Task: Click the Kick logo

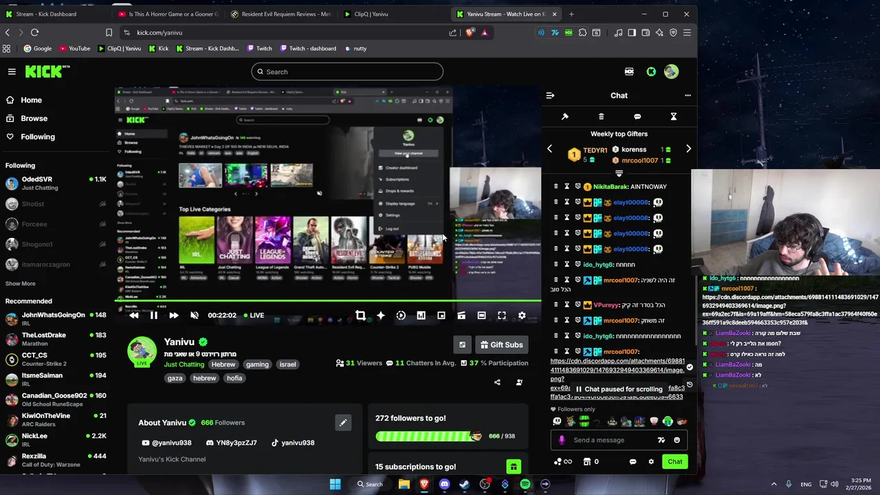Action: [x=47, y=71]
